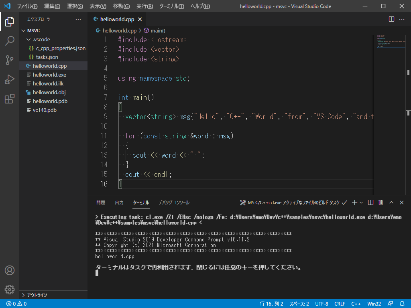Click the VS Code logo icon
411x308 pixels.
click(x=7, y=6)
